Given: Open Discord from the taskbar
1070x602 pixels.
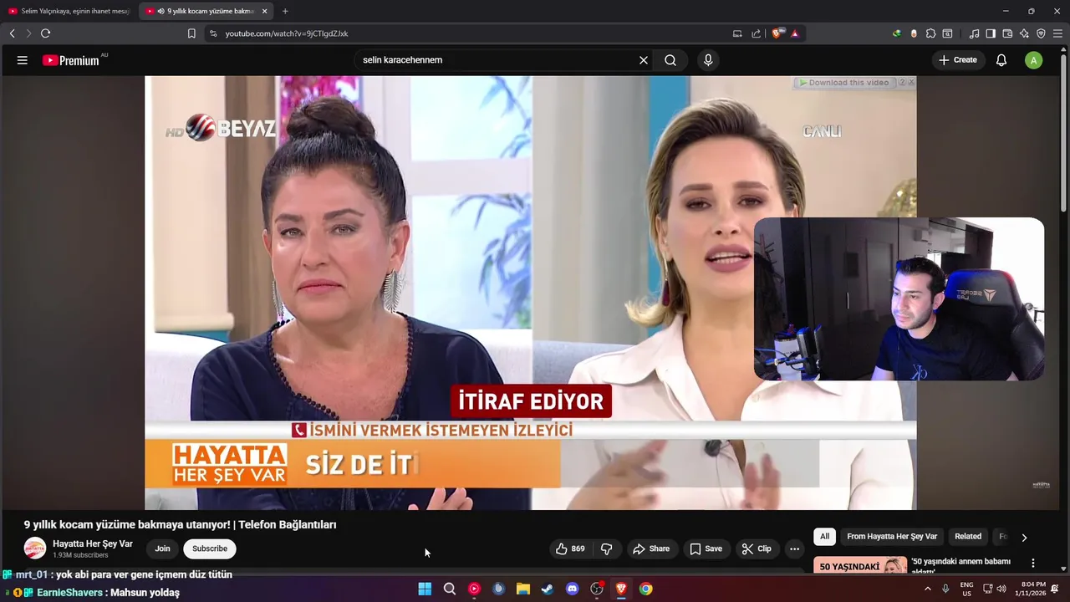Looking at the screenshot, I should point(573,589).
